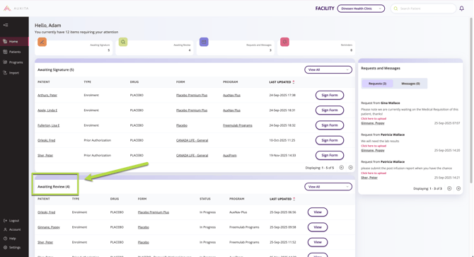Sort Awaiting Review by Last Updated arrow icon
Image resolution: width=474 pixels, height=257 pixels.
294,199
